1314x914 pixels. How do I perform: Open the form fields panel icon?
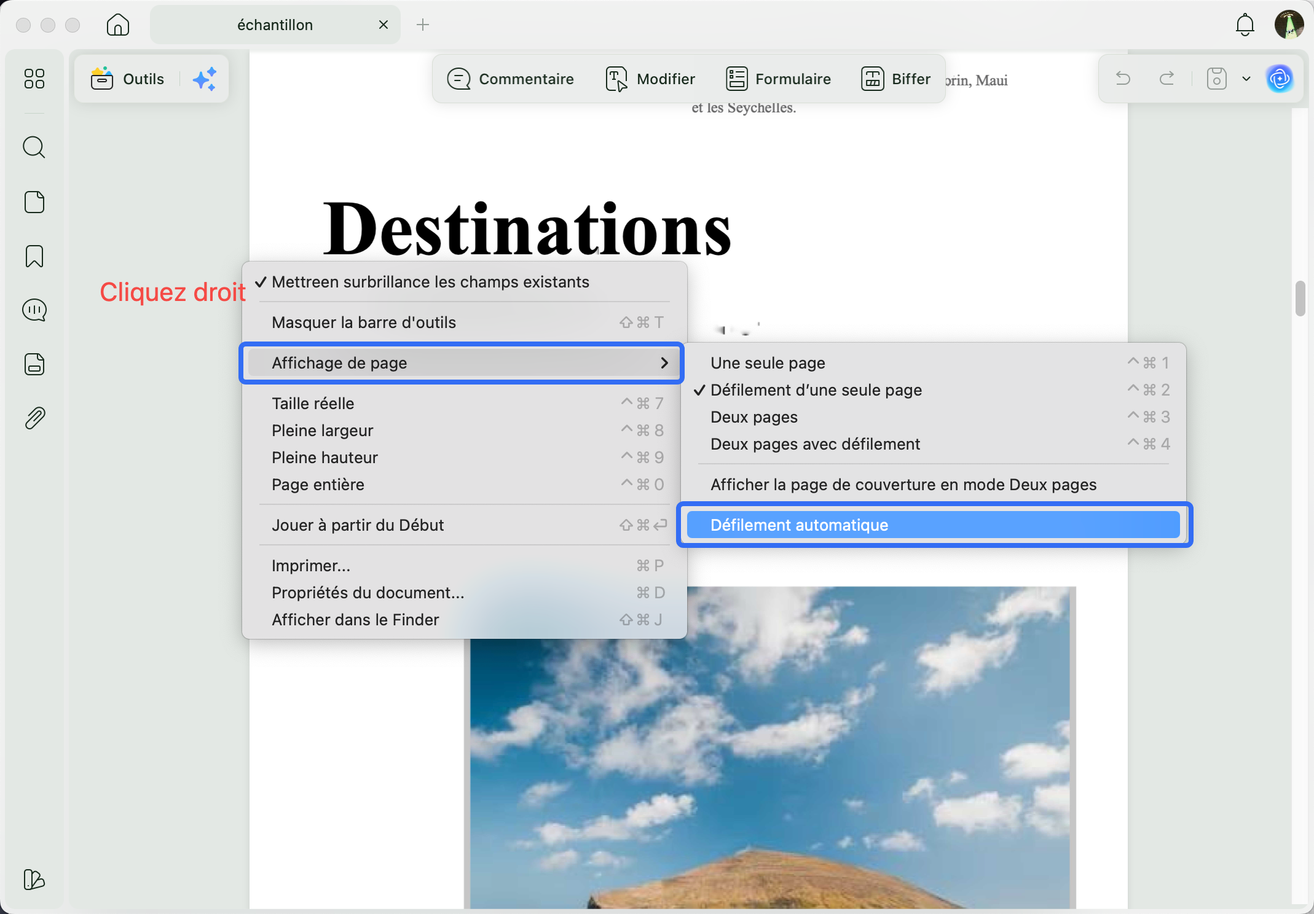pos(34,364)
